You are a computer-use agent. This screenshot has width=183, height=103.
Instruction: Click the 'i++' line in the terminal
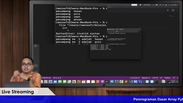65,28
